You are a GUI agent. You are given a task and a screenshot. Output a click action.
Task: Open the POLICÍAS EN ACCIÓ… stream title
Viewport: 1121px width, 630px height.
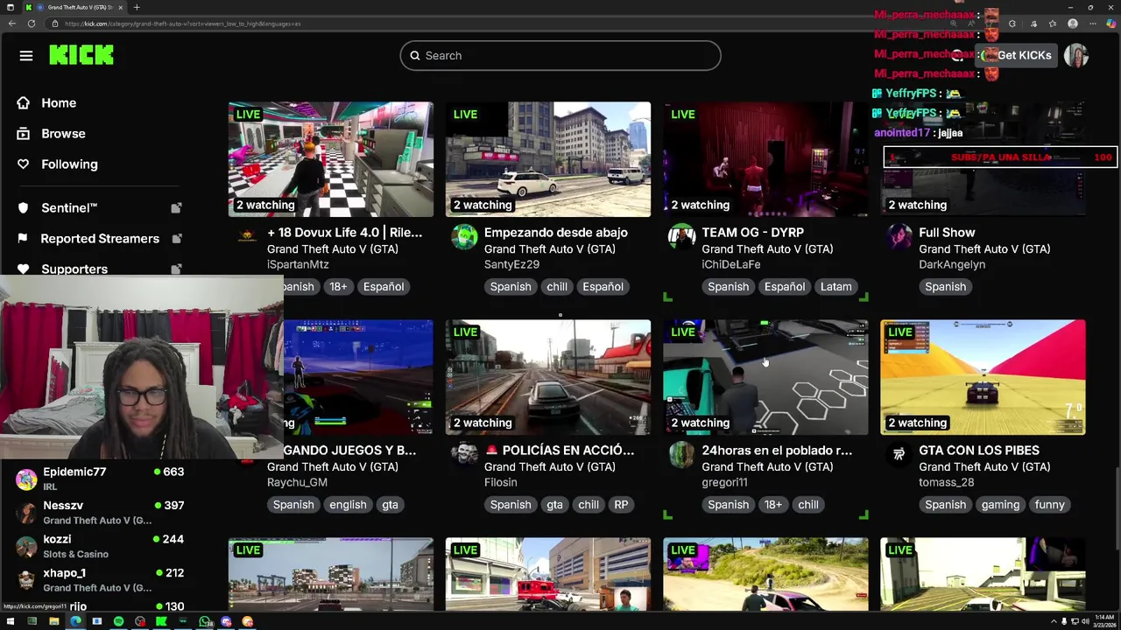coord(560,451)
